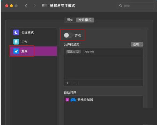Go back with the left chevron
The width and height of the screenshot is (157, 125).
click(x=26, y=6)
